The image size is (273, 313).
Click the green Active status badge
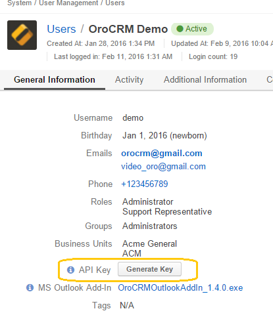(x=192, y=29)
